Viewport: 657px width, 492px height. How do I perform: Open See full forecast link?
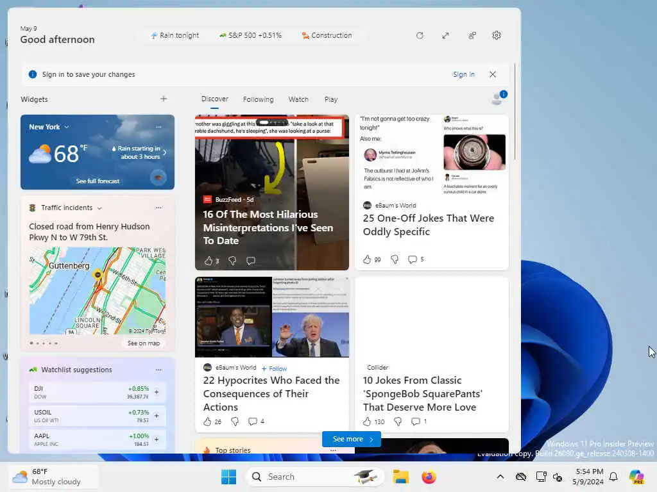click(x=98, y=181)
